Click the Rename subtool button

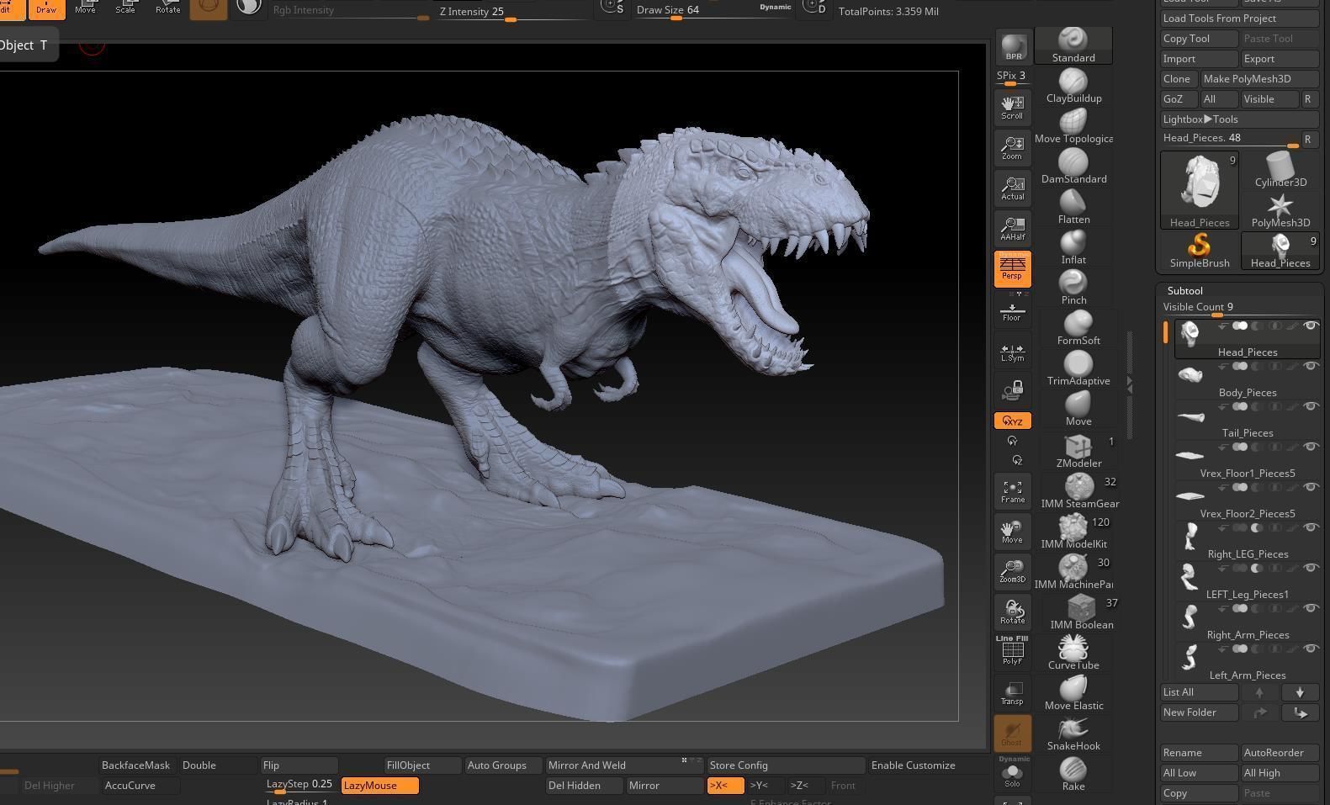(1199, 753)
